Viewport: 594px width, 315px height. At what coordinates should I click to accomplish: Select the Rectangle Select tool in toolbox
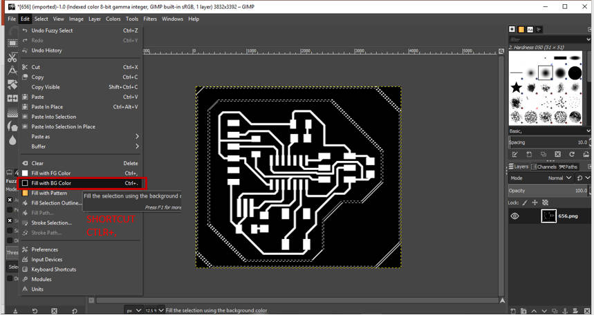click(x=12, y=43)
